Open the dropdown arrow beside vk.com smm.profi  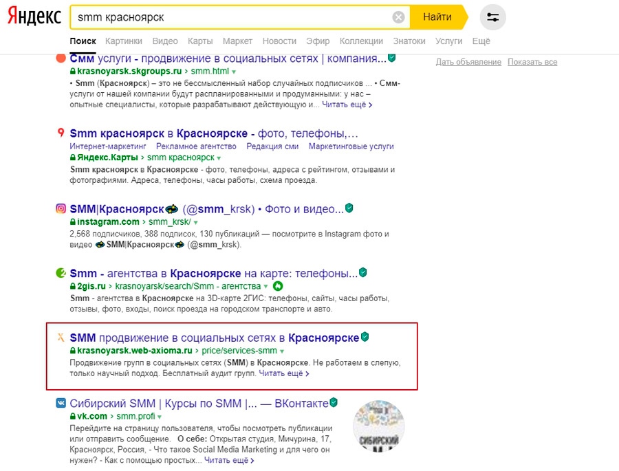(x=160, y=417)
